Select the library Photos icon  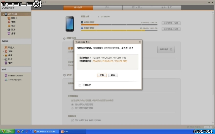tap(6, 55)
